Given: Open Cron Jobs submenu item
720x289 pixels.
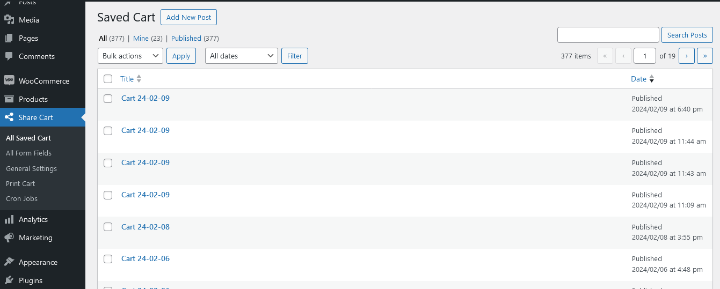Looking at the screenshot, I should coord(21,198).
